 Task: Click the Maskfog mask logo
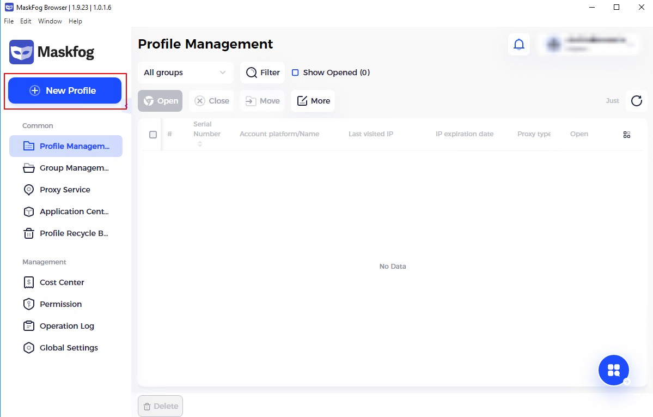[22, 52]
